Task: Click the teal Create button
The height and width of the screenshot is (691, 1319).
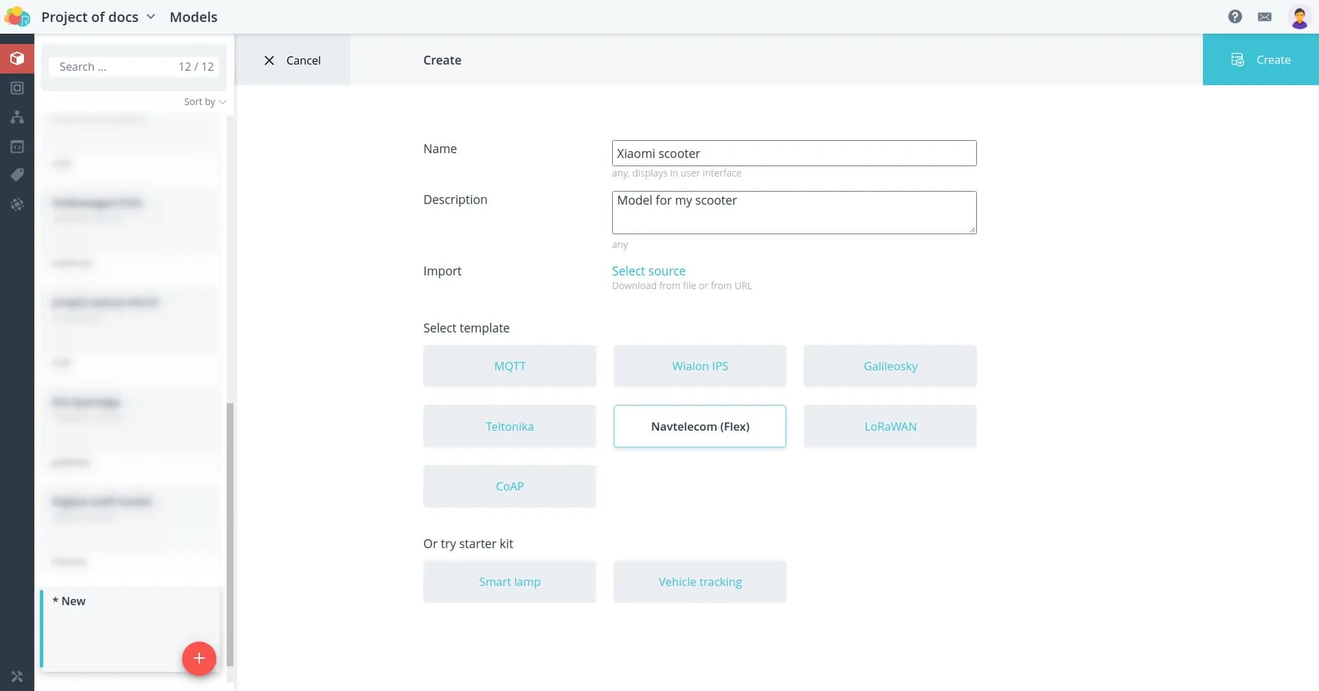Action: (1260, 60)
